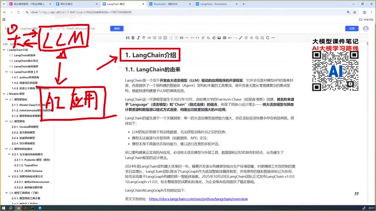Insert an ordered numbered list

point(160,38)
